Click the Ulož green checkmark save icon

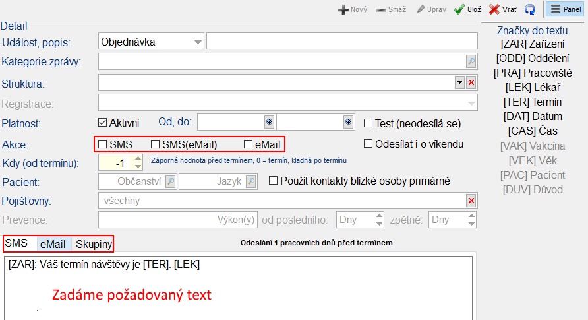click(459, 9)
